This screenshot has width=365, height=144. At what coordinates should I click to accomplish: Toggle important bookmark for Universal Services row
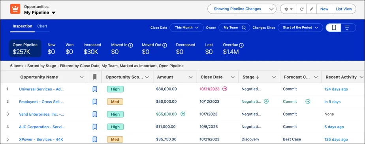[x=95, y=89]
